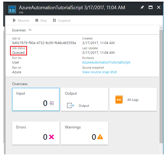Click the Ran on value Azure

(16, 72)
